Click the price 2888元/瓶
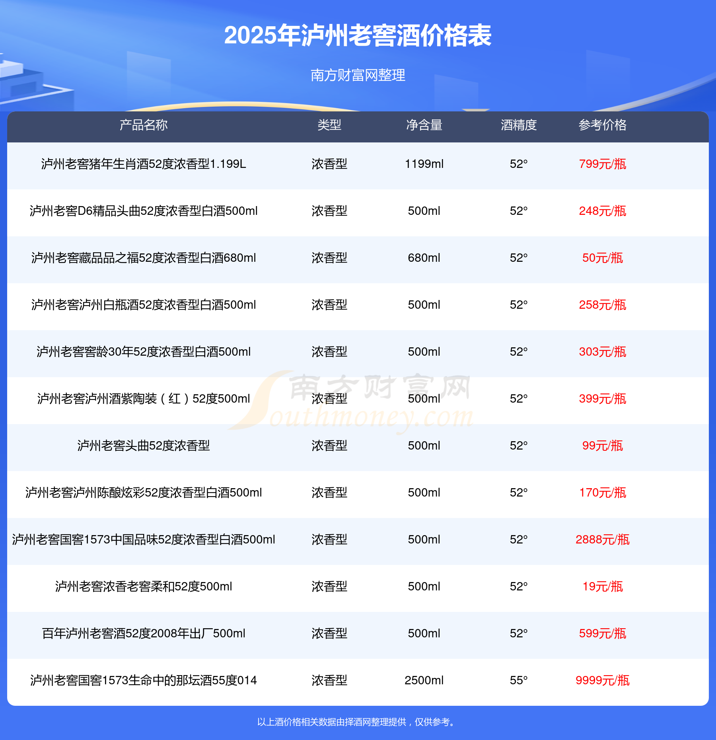716x740 pixels. 603,539
